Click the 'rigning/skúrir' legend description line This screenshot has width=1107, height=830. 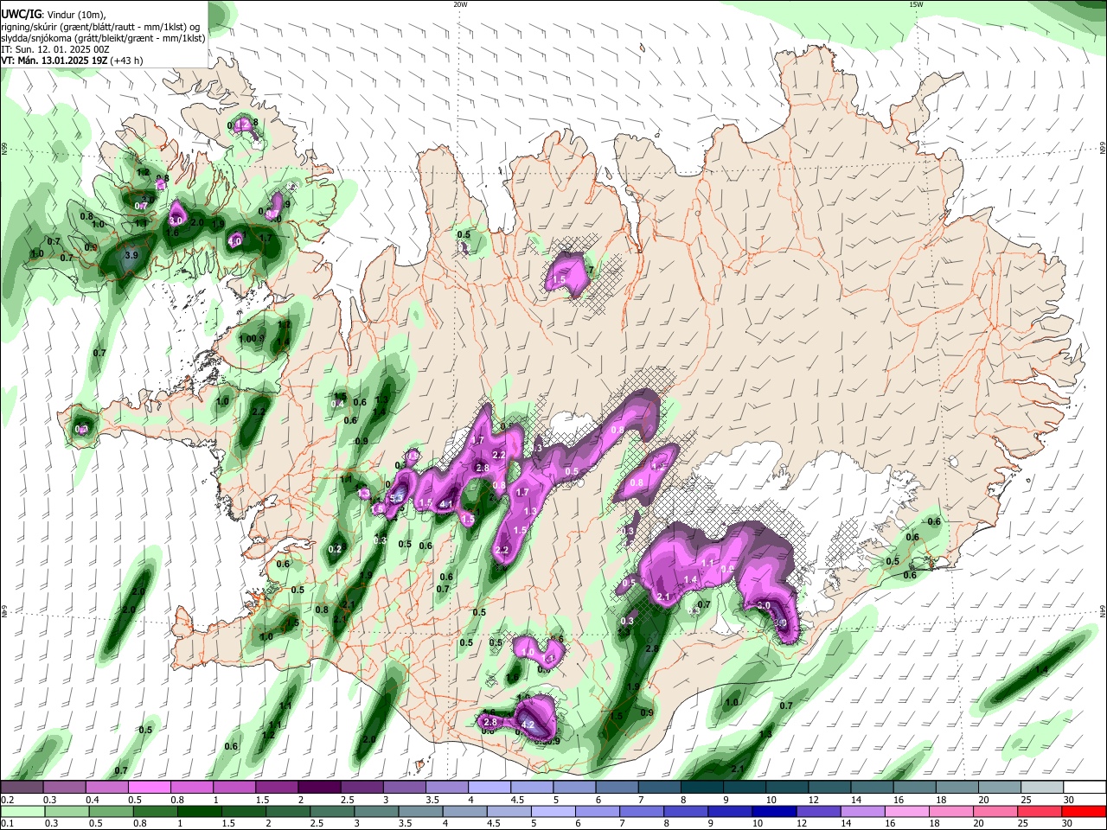101,27
